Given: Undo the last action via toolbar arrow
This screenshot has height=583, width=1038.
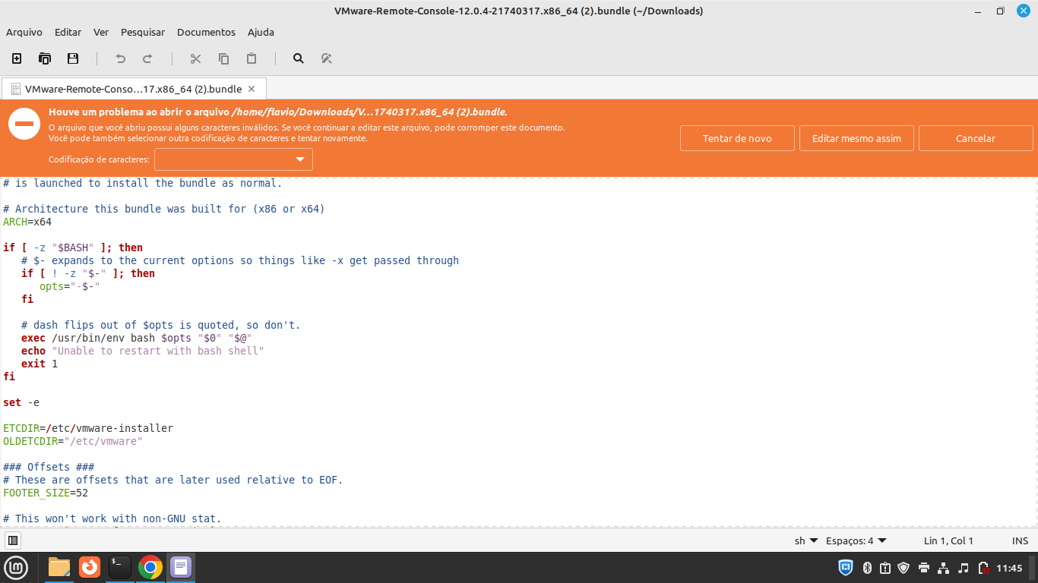Looking at the screenshot, I should 120,58.
